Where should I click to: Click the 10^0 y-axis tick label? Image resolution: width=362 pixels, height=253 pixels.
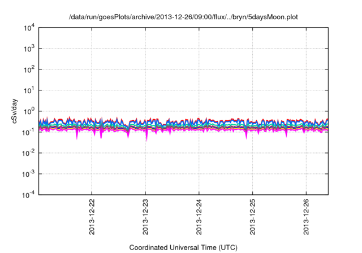pos(29,111)
